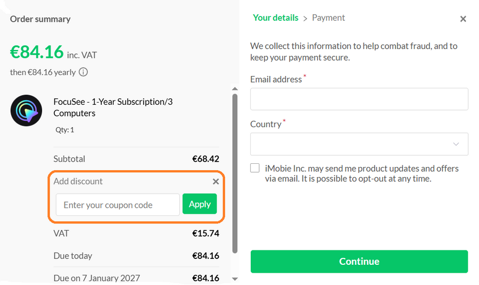Click the info icon beside yearly price
Viewport: 479px width, 285px height.
point(84,72)
